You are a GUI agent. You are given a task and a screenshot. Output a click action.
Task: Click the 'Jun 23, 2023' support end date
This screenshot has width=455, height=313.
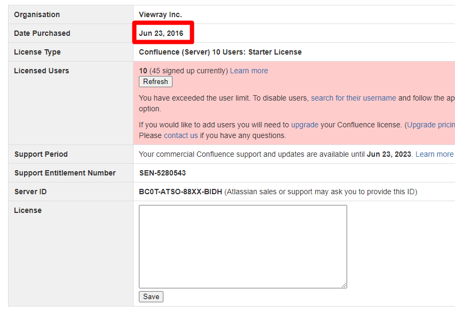click(x=389, y=154)
